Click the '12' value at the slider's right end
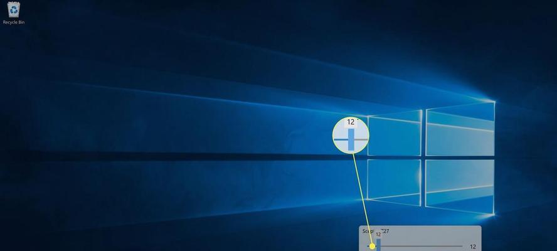The width and height of the screenshot is (557, 251). [473, 247]
